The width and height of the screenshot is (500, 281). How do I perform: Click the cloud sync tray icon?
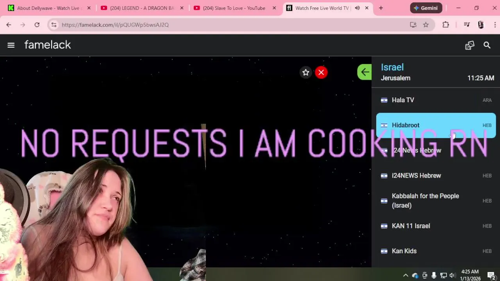tap(415, 276)
